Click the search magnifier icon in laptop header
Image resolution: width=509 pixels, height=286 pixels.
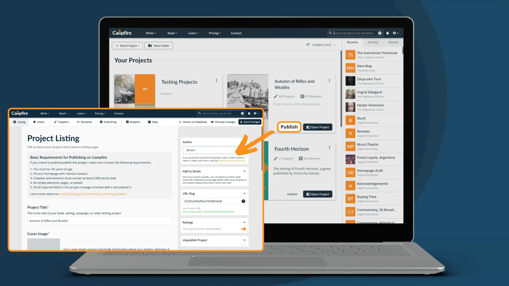[330, 33]
